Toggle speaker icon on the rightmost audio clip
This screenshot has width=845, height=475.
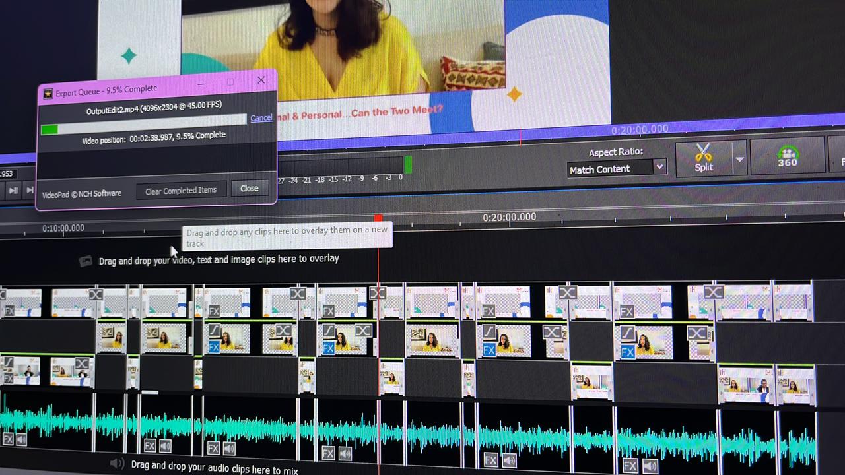point(650,466)
